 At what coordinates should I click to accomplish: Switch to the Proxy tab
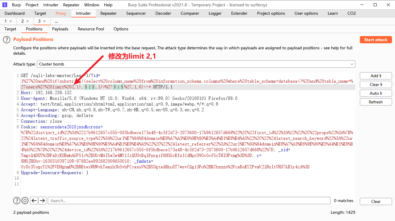pos(61,13)
